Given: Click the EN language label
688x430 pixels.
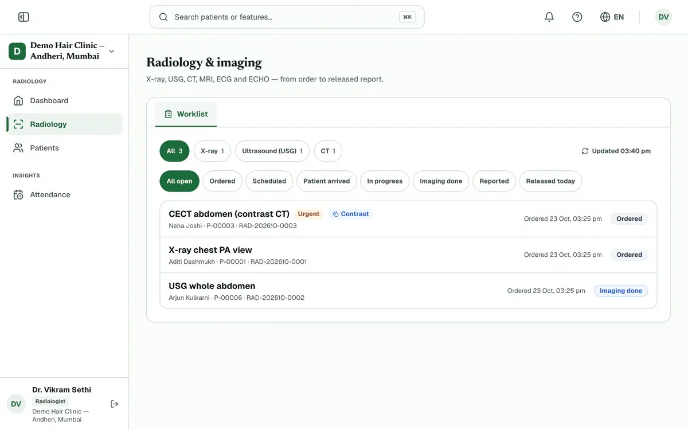Looking at the screenshot, I should tap(619, 17).
